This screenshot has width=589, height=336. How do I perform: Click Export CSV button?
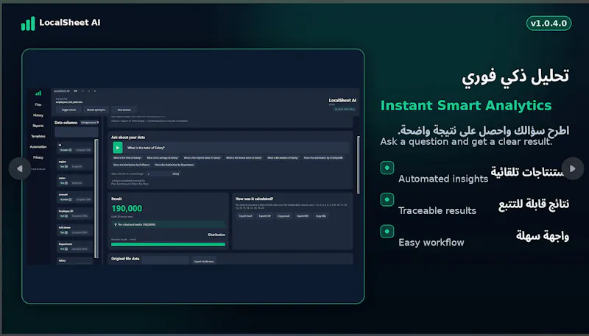click(x=265, y=216)
